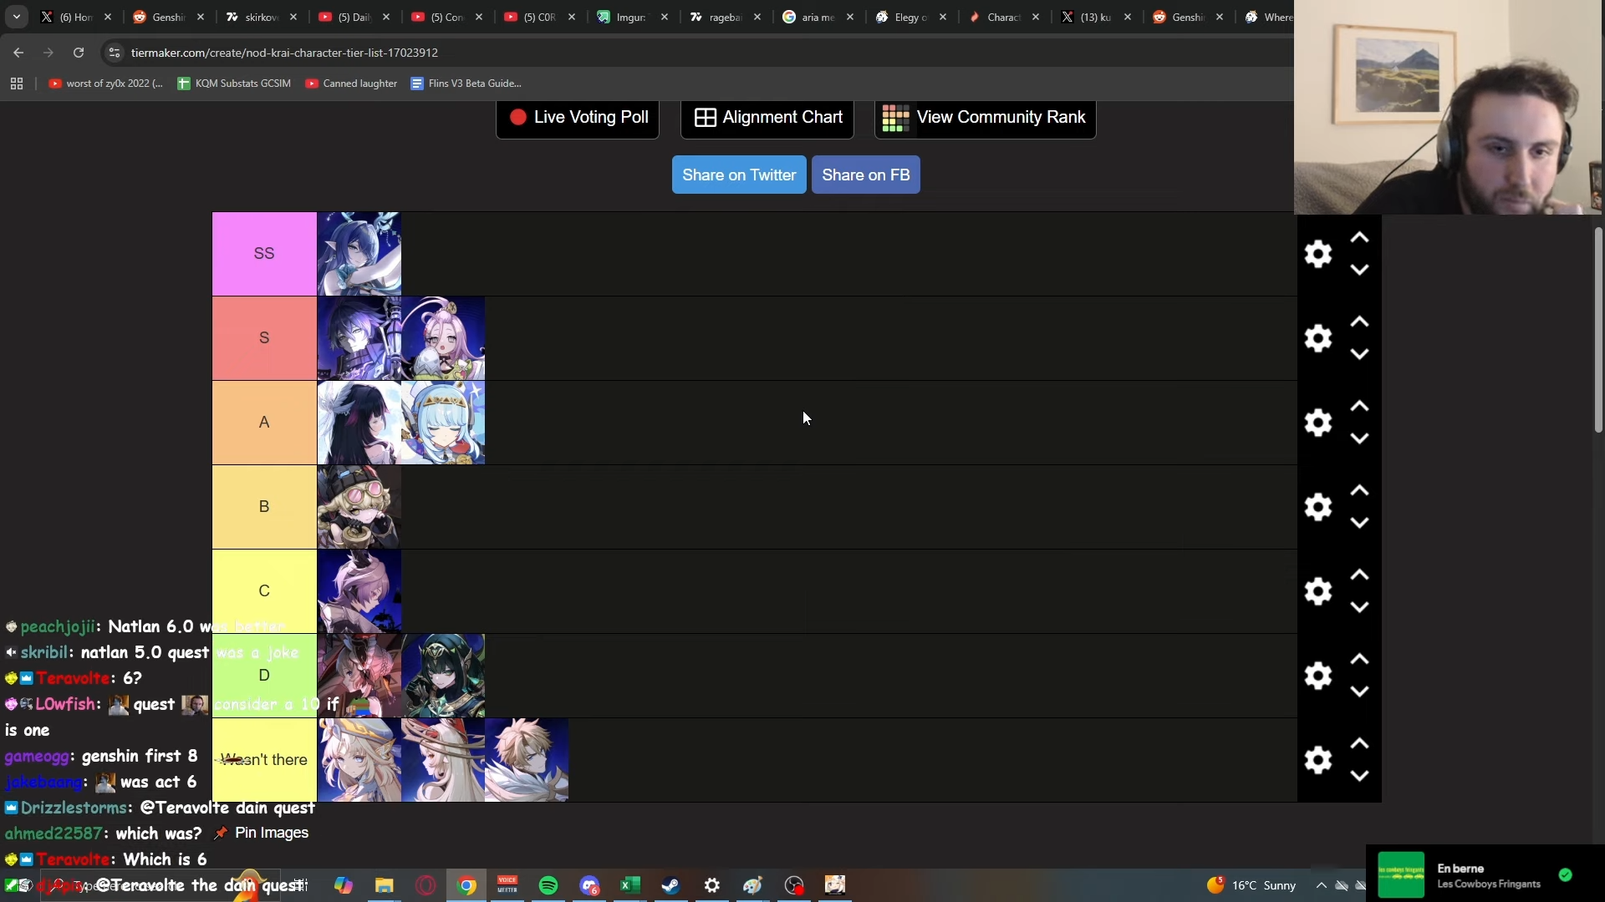Image resolution: width=1605 pixels, height=902 pixels.
Task: Move S tier row up with chevron
Action: [1360, 322]
